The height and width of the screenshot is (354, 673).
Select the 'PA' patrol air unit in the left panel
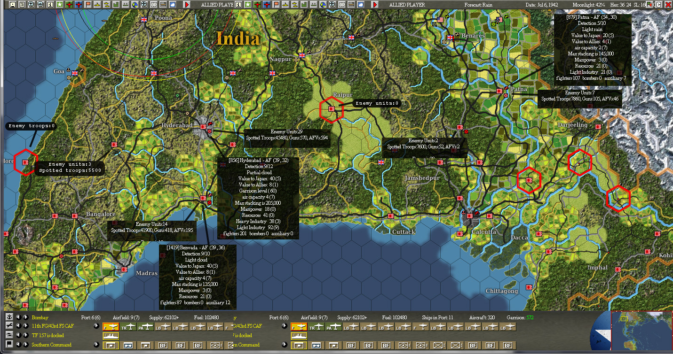145,326
